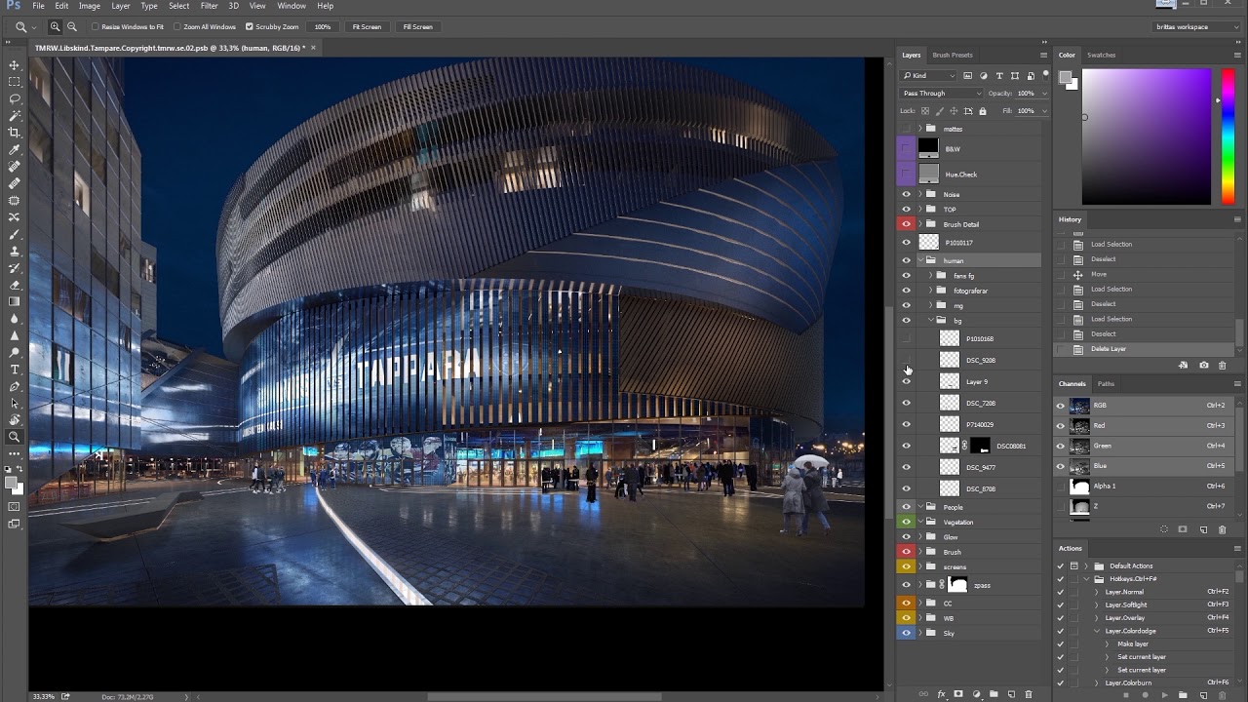Load channel as selection in Channels panel
This screenshot has height=702, width=1248.
[1164, 529]
